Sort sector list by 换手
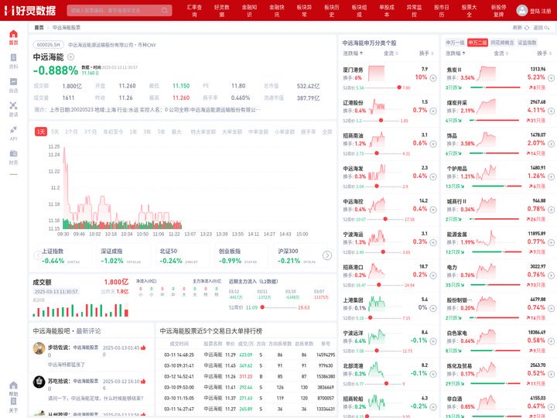 pyautogui.click(x=544, y=53)
